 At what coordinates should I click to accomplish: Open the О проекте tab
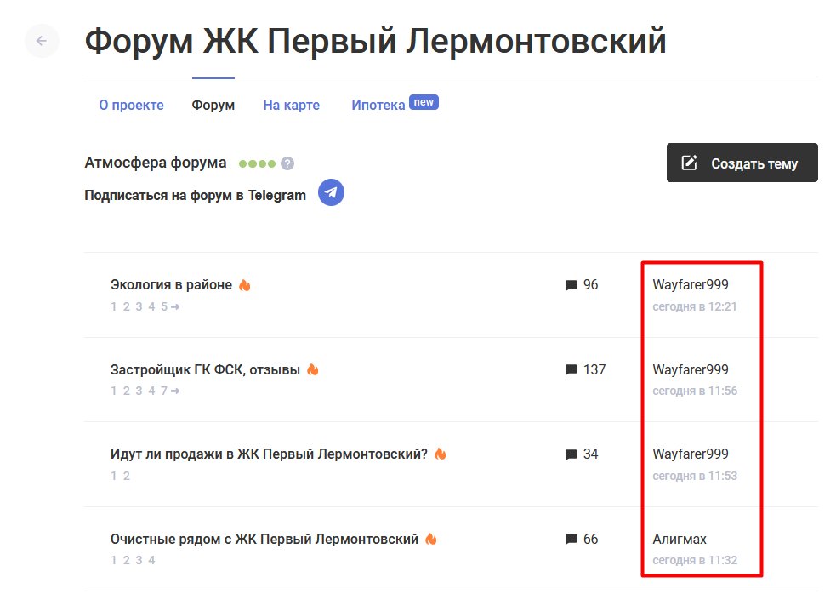(x=131, y=105)
